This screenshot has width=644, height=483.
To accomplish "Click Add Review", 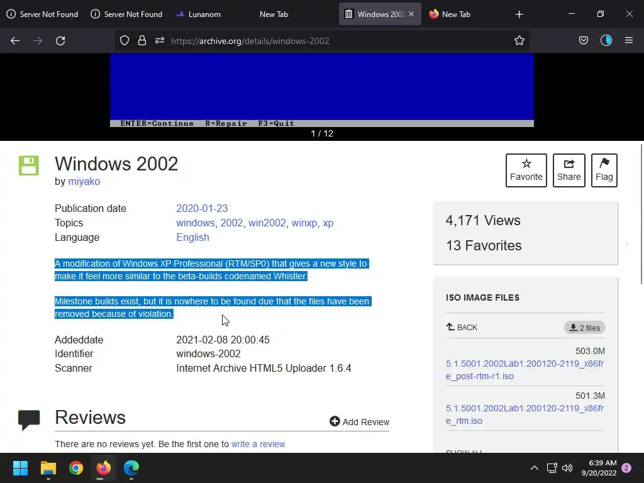I will (x=359, y=422).
